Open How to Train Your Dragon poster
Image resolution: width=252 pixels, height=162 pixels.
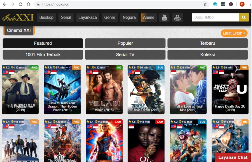click(62, 90)
